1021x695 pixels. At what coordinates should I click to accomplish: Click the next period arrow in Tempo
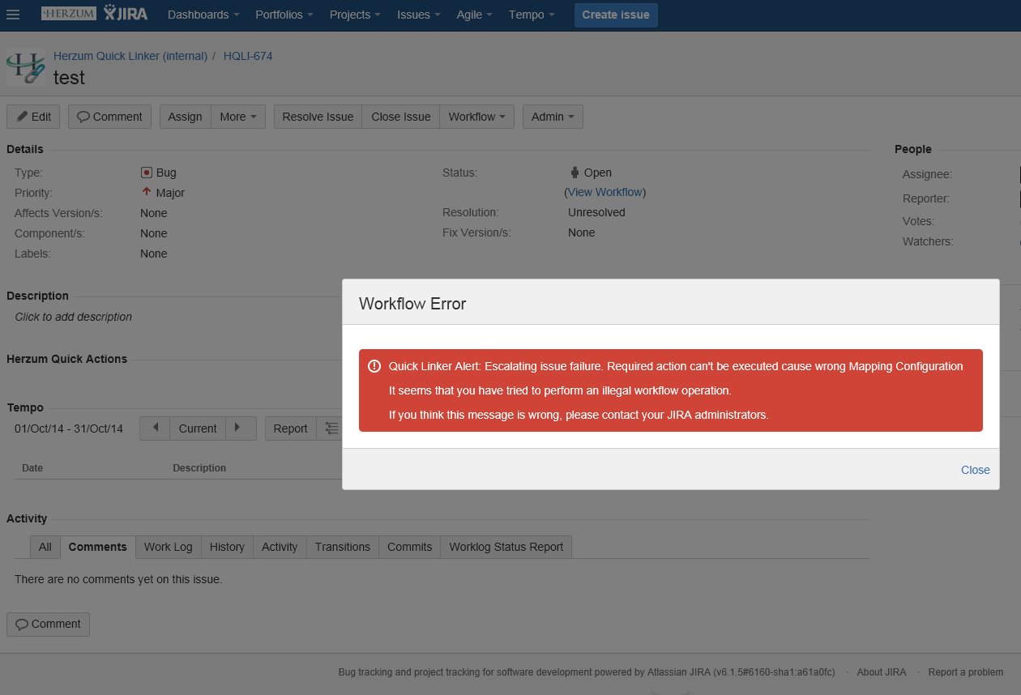coord(237,429)
